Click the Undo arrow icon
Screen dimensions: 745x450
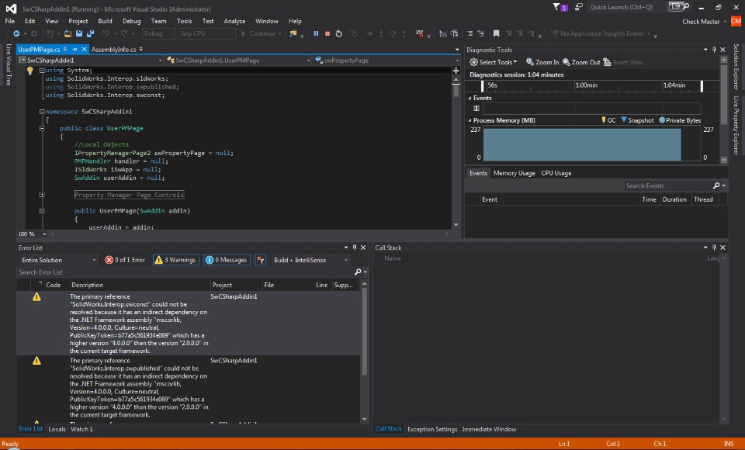click(106, 33)
